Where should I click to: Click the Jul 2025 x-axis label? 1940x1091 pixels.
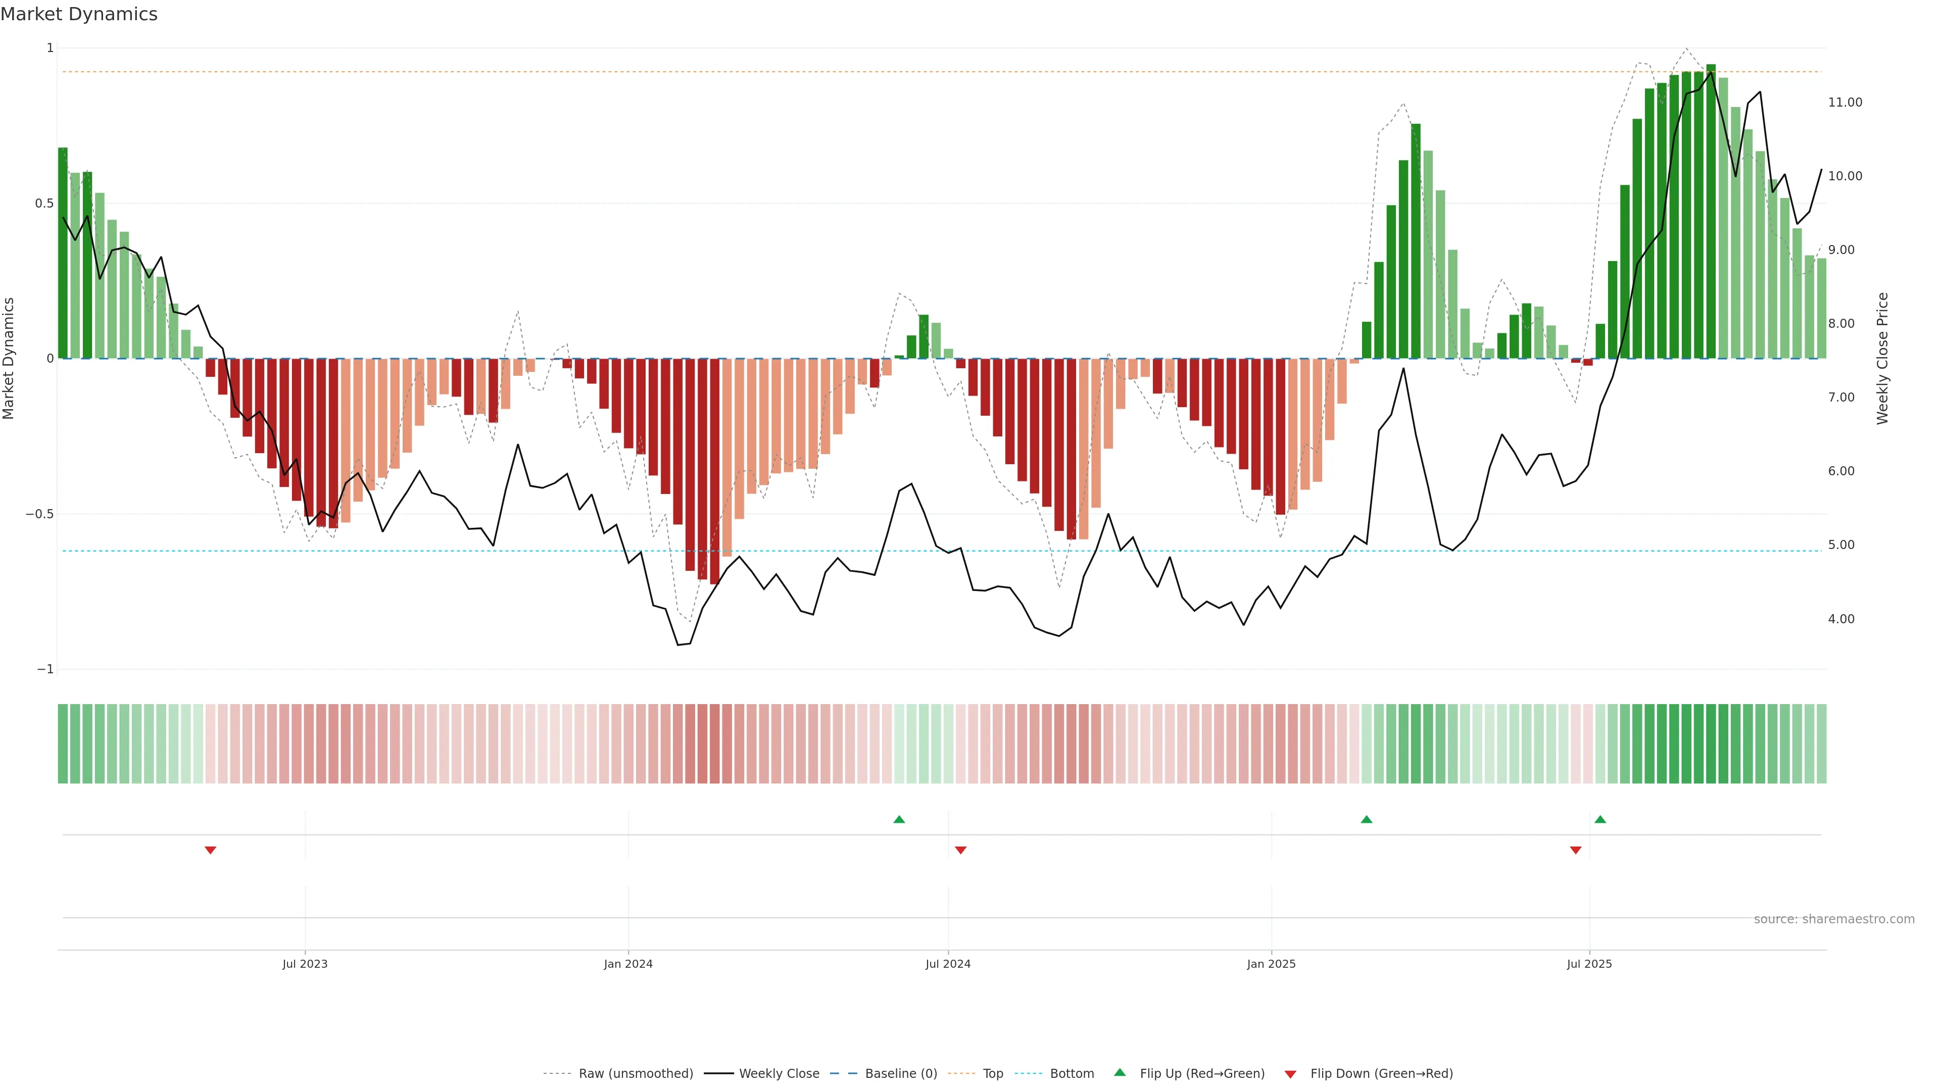point(1589,964)
